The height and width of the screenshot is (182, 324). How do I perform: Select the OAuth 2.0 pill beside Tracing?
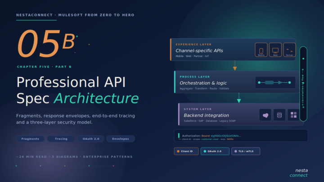click(91, 139)
